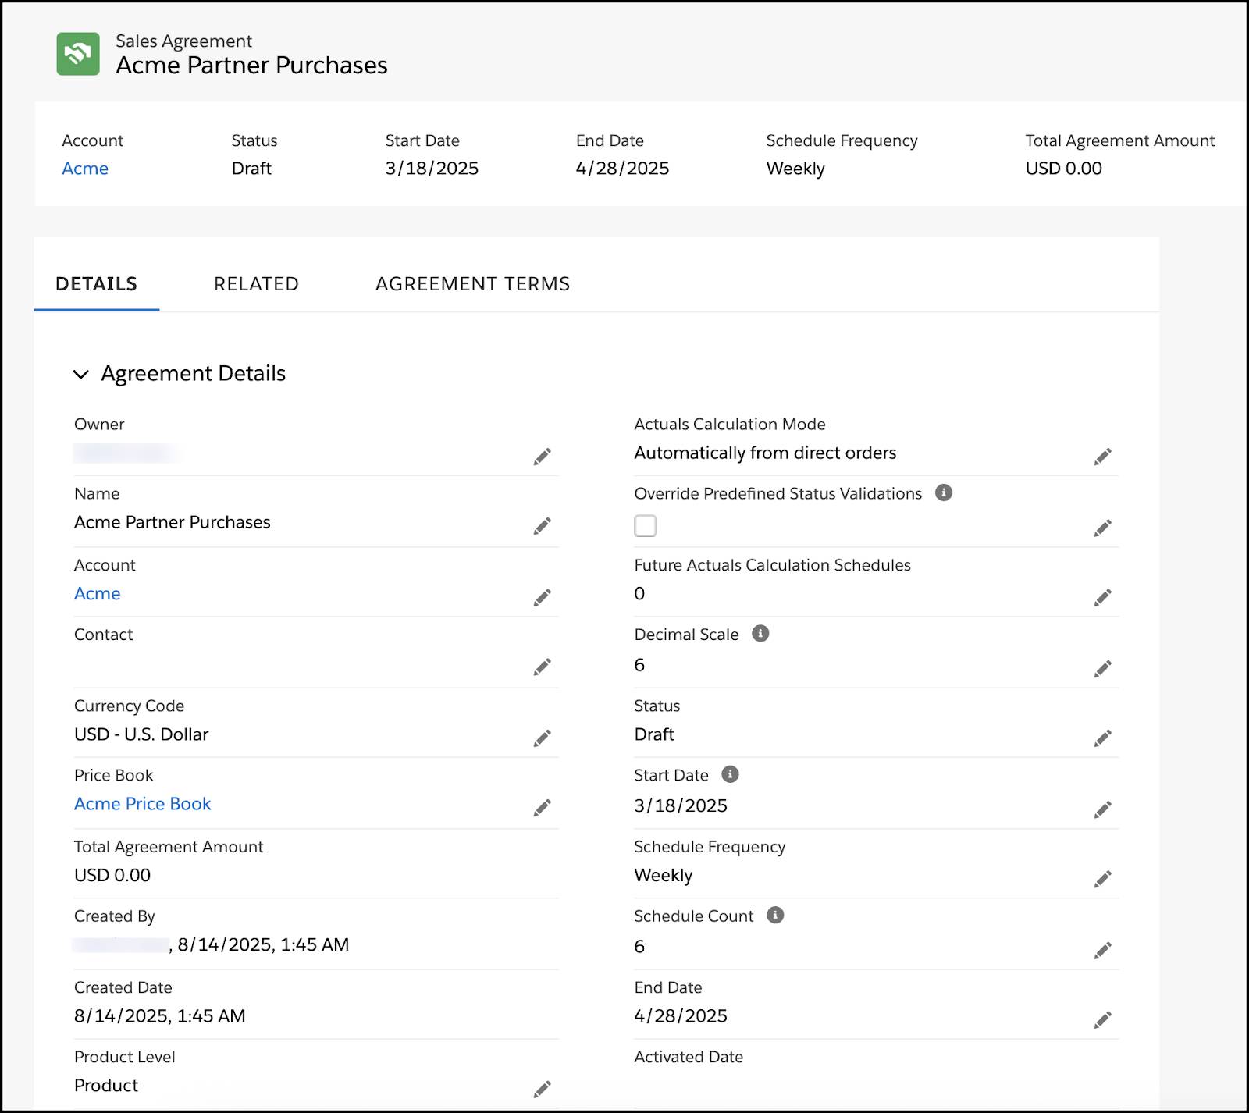Edit the Price Book field
Viewport: 1249px width, 1113px height.
[x=542, y=808]
